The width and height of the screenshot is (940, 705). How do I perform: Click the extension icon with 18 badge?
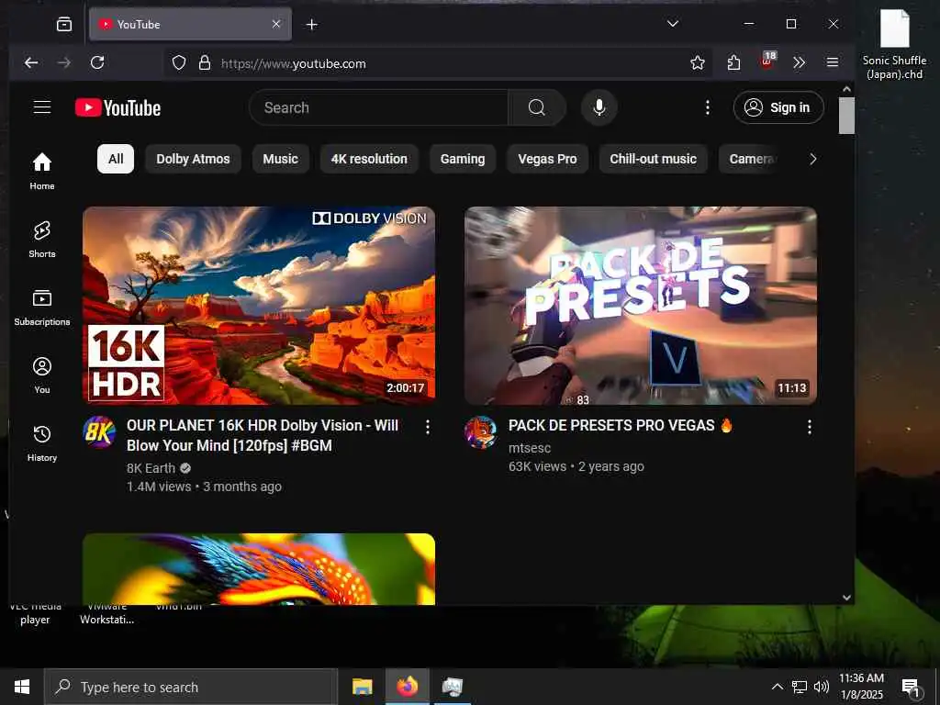coord(768,61)
